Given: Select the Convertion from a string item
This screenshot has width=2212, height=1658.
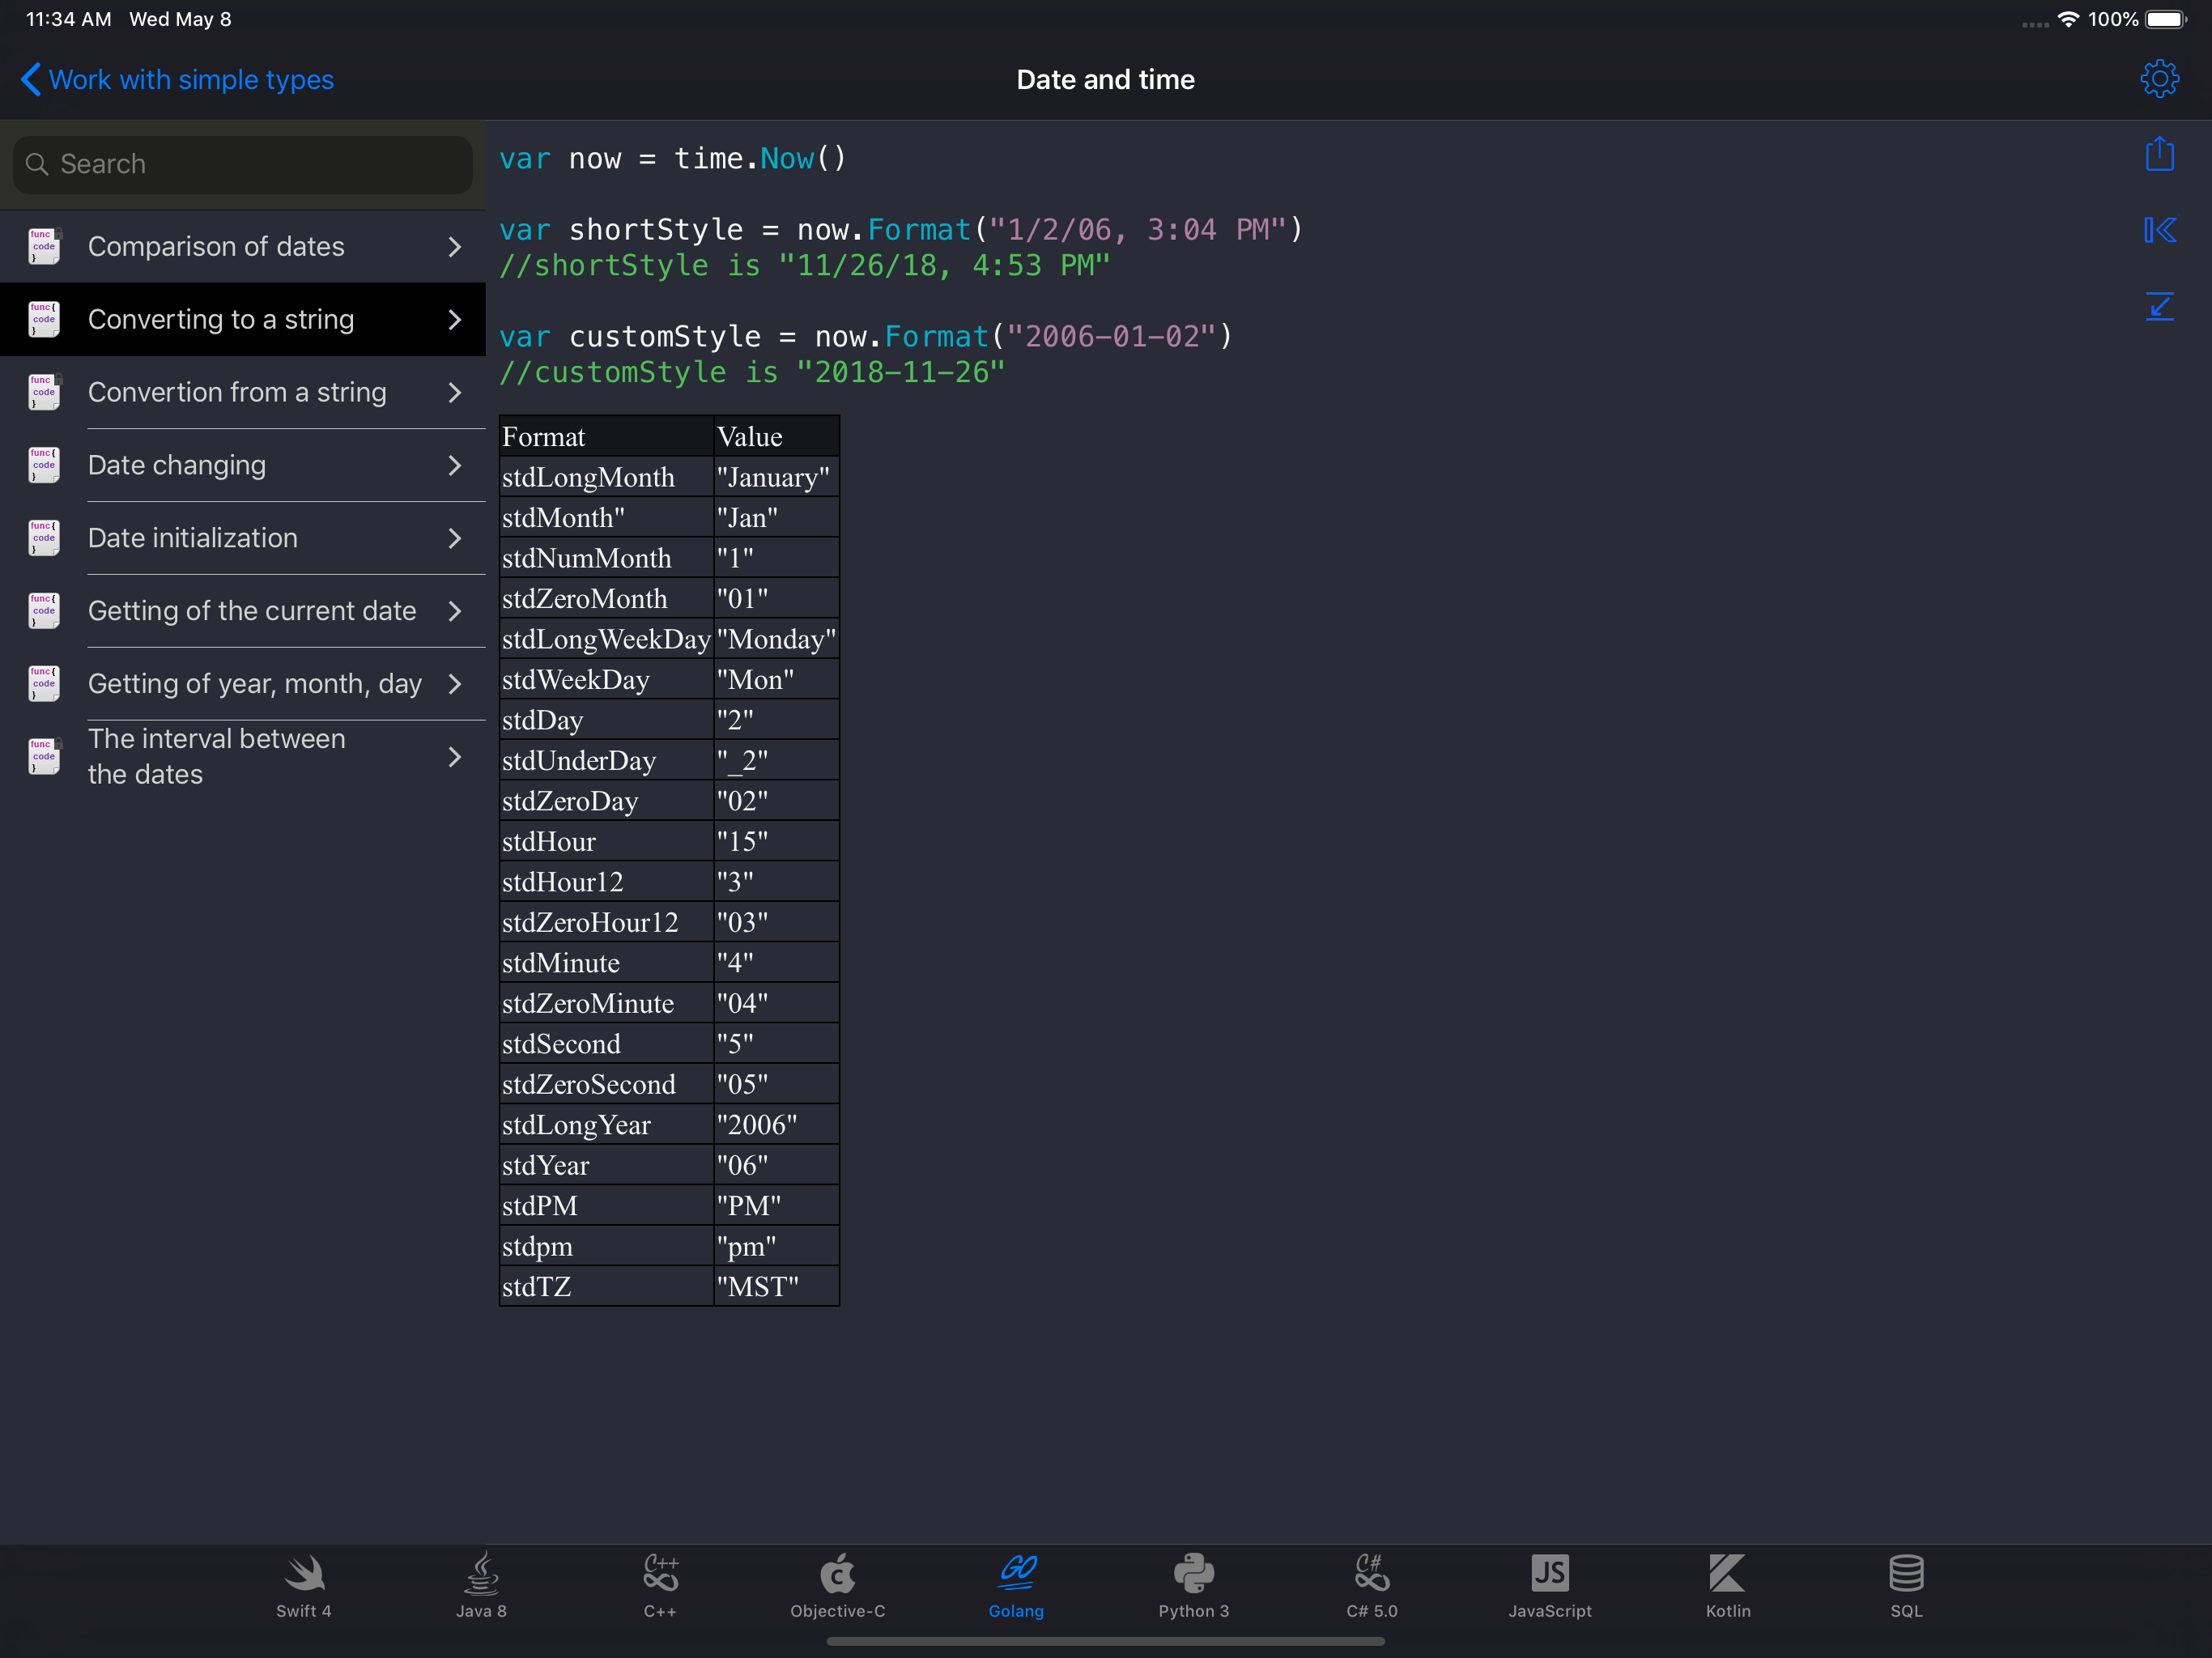Looking at the screenshot, I should pos(238,392).
